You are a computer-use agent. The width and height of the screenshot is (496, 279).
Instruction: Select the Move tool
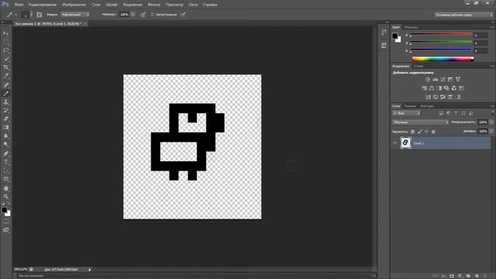click(x=5, y=33)
